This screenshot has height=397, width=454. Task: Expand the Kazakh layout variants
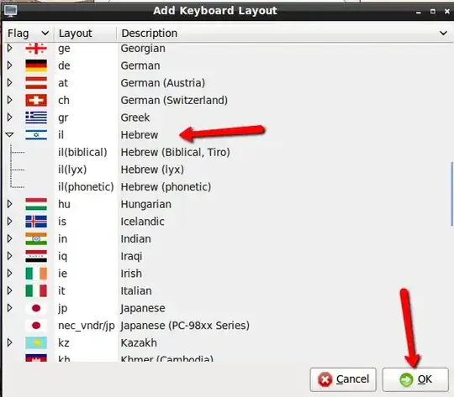pyautogui.click(x=9, y=342)
